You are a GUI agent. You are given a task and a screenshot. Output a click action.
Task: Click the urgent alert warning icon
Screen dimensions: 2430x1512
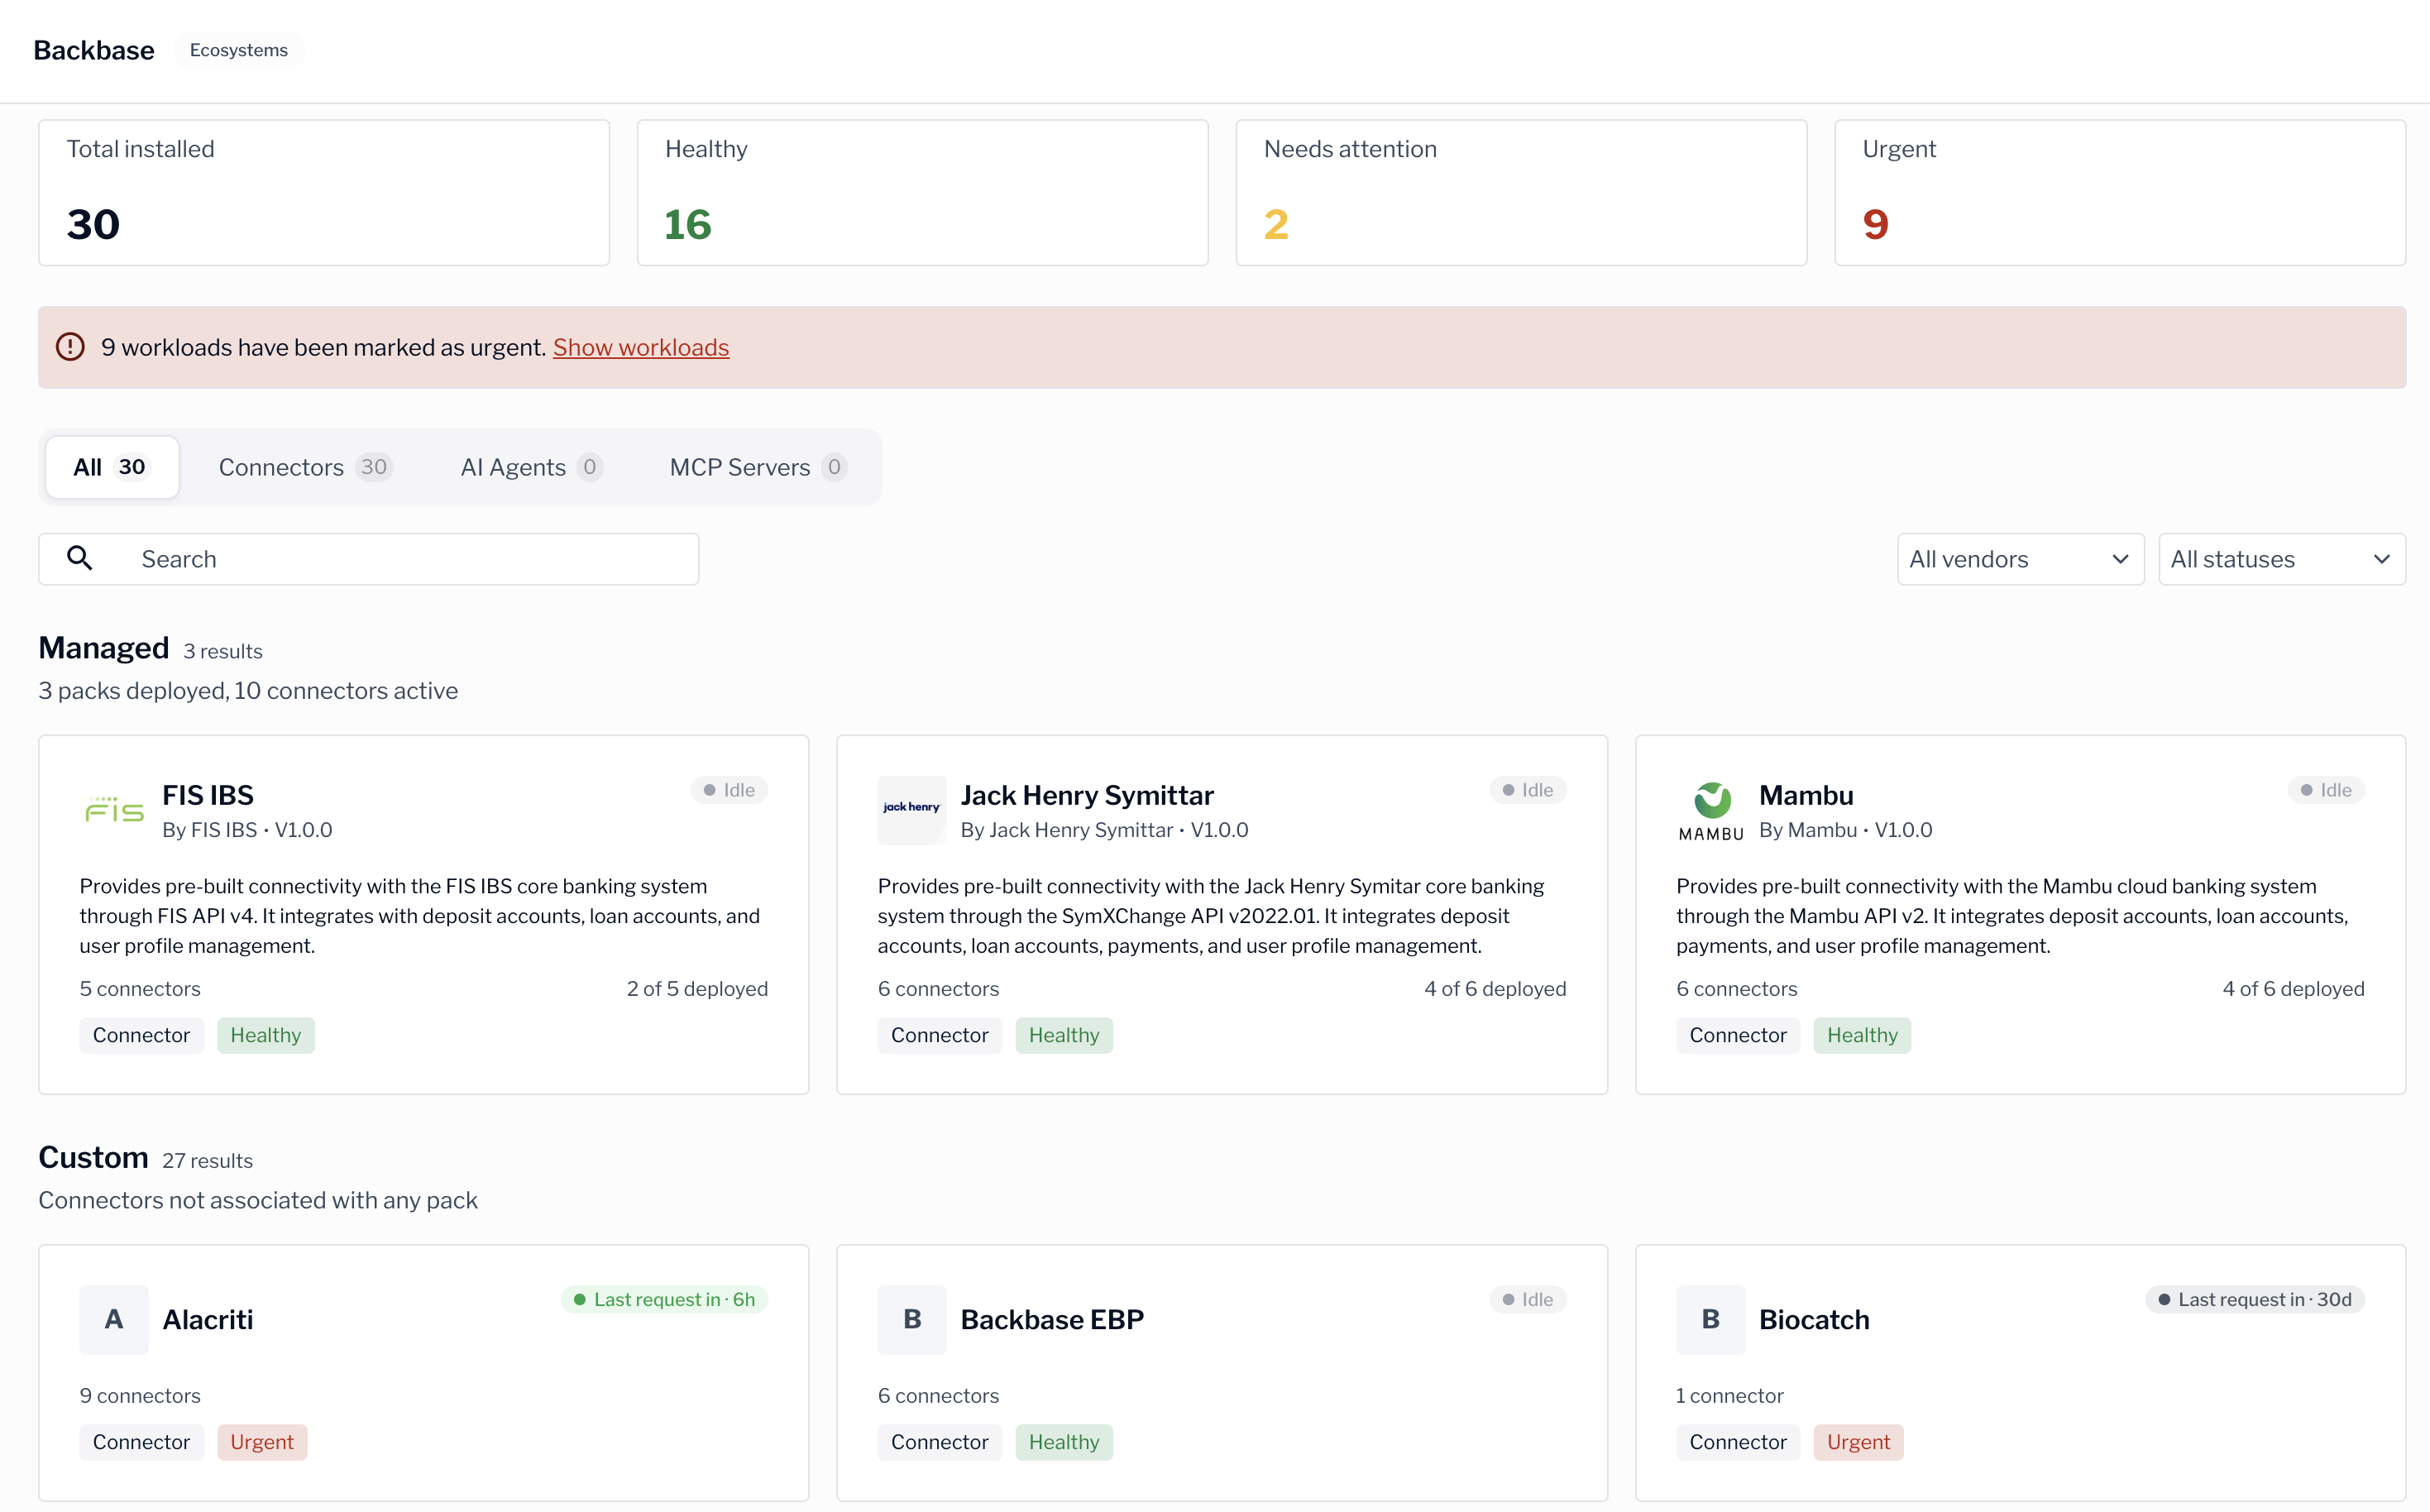70,347
